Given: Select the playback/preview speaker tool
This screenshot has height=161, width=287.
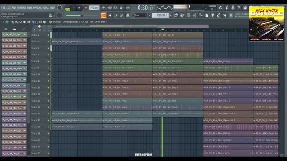Looking at the screenshot, I should (45, 22).
